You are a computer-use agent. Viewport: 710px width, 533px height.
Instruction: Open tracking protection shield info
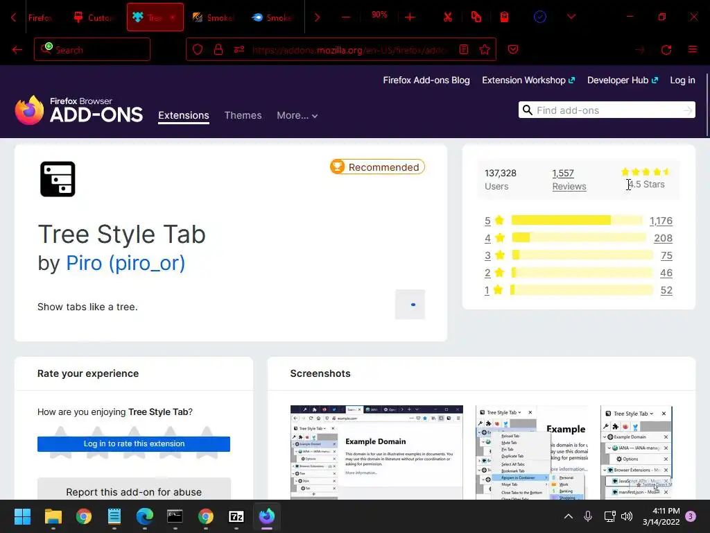pos(198,49)
